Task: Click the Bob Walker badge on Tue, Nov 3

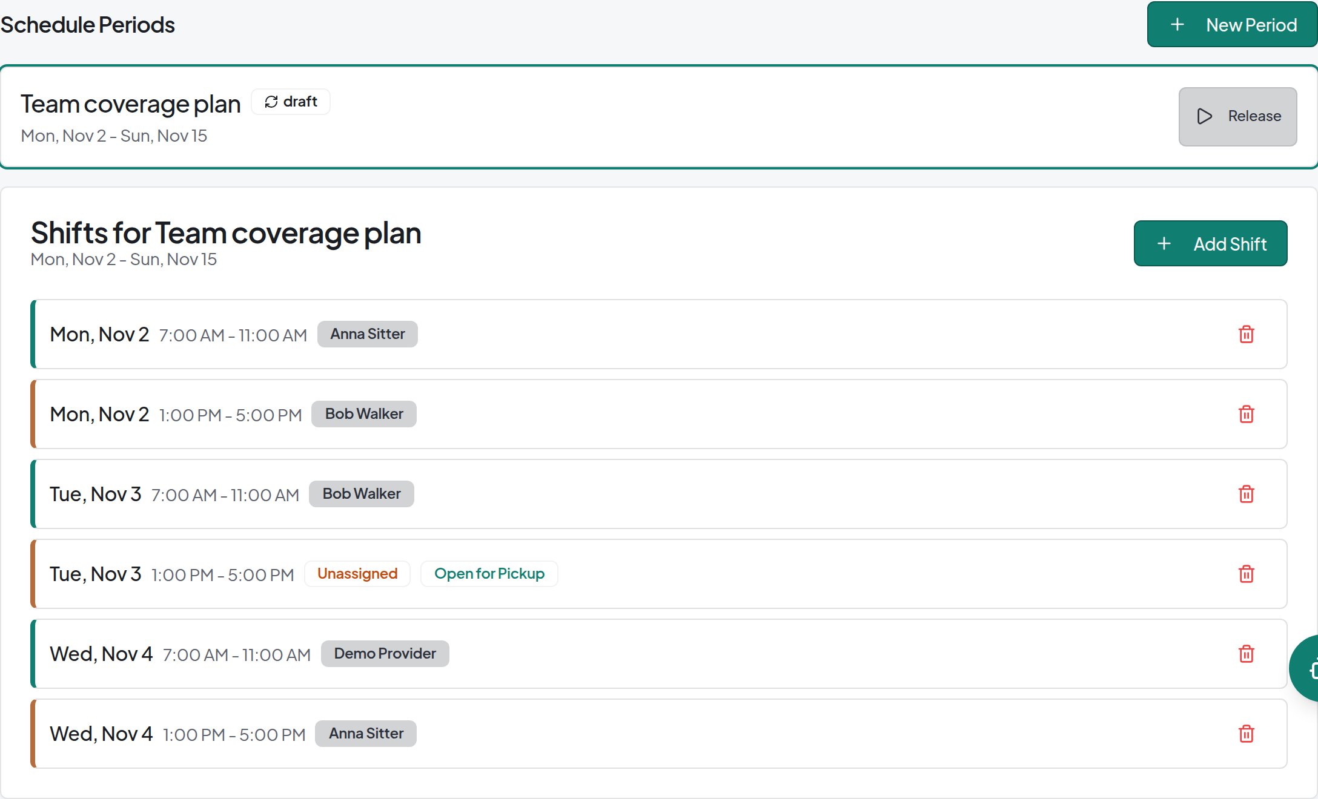Action: coord(362,494)
